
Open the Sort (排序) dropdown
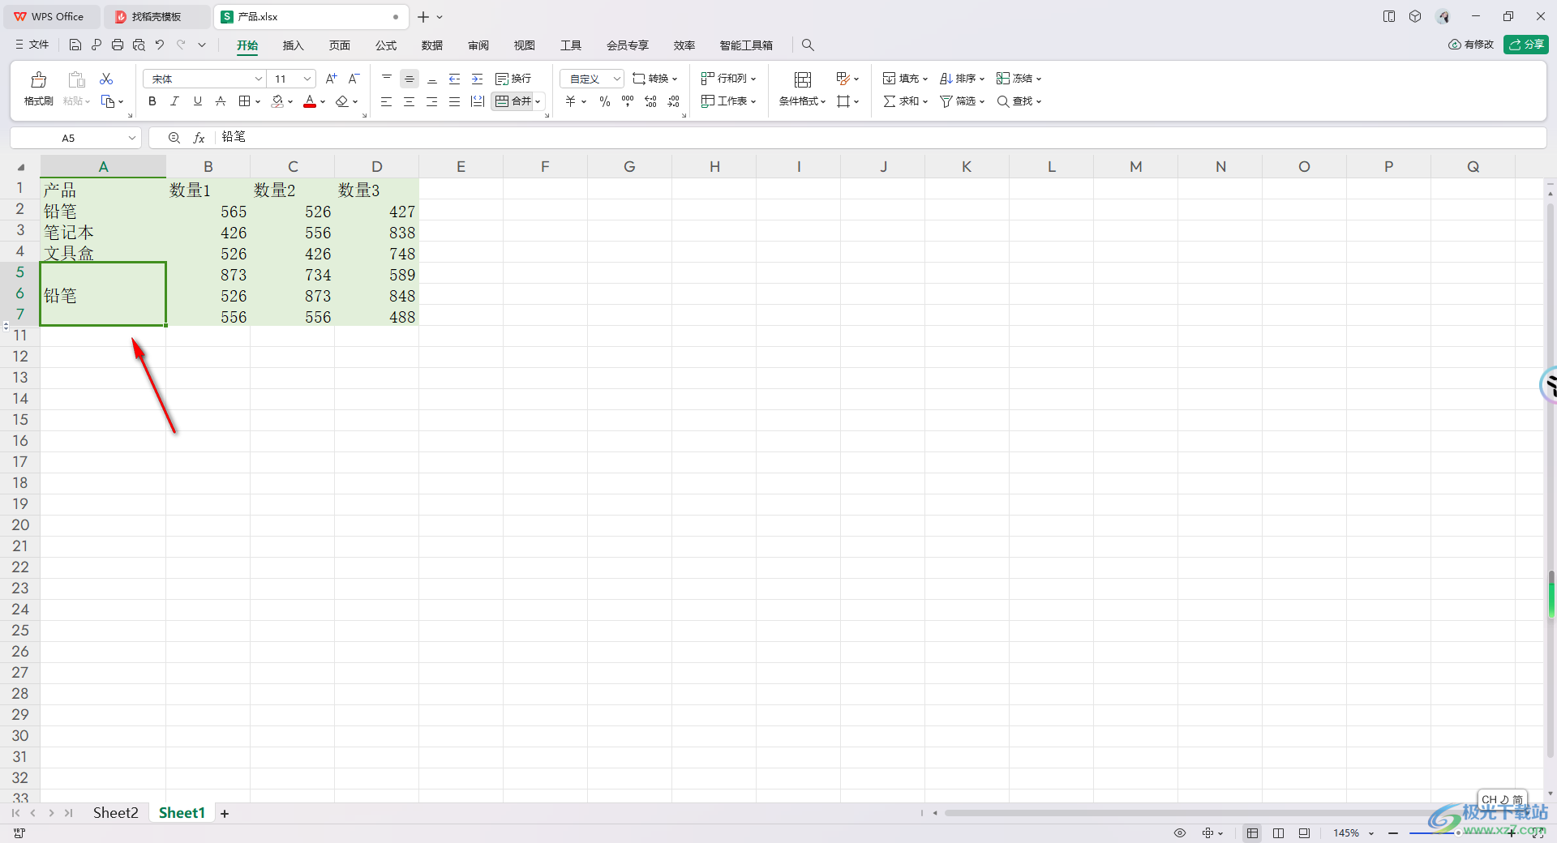coord(962,79)
